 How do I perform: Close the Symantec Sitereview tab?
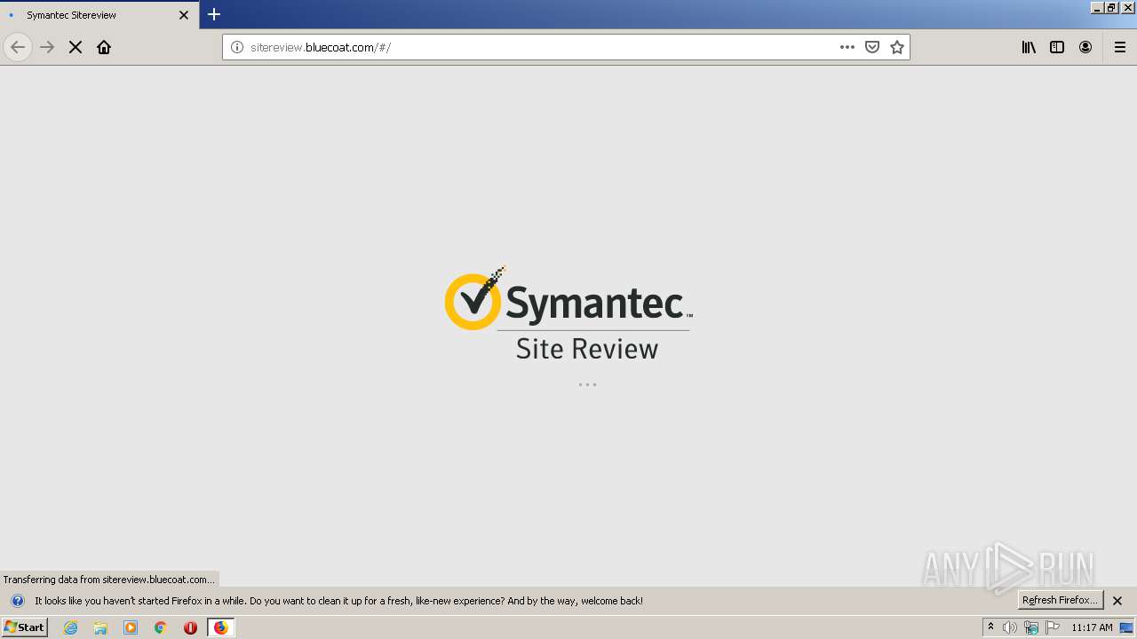[184, 15]
